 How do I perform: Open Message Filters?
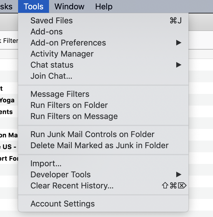coord(60,94)
